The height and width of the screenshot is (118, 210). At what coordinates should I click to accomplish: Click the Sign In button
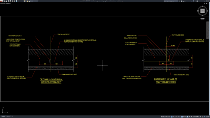pyautogui.click(x=183, y=1)
